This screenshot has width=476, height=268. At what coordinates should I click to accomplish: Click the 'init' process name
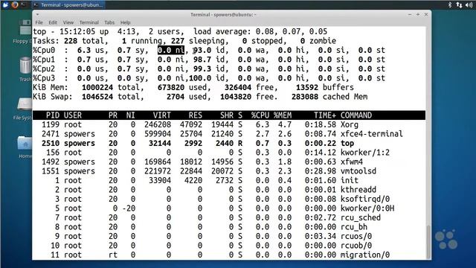350,180
